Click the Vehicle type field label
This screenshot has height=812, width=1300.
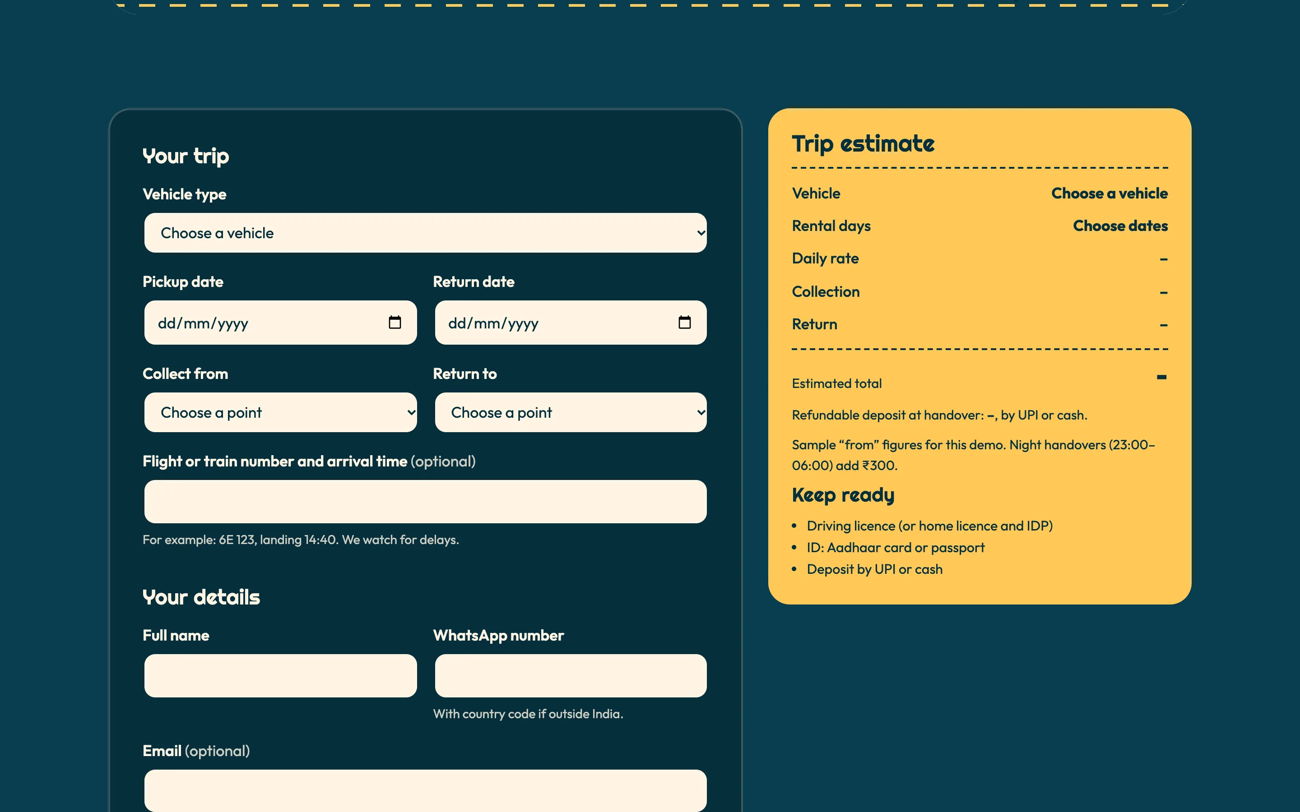(184, 194)
